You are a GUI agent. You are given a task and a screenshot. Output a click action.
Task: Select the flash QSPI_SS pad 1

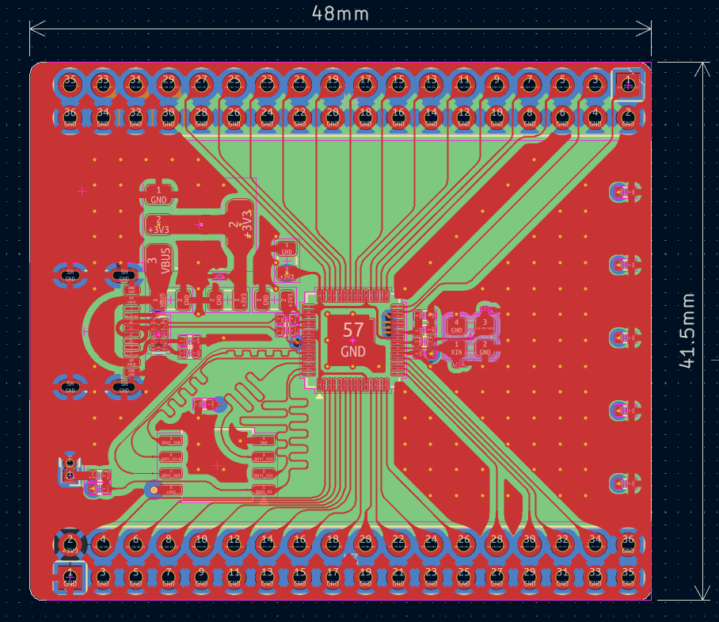pyautogui.click(x=264, y=490)
